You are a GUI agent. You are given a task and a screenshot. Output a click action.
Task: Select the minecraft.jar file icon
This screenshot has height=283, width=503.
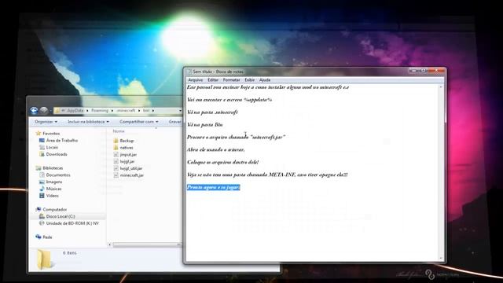116,175
